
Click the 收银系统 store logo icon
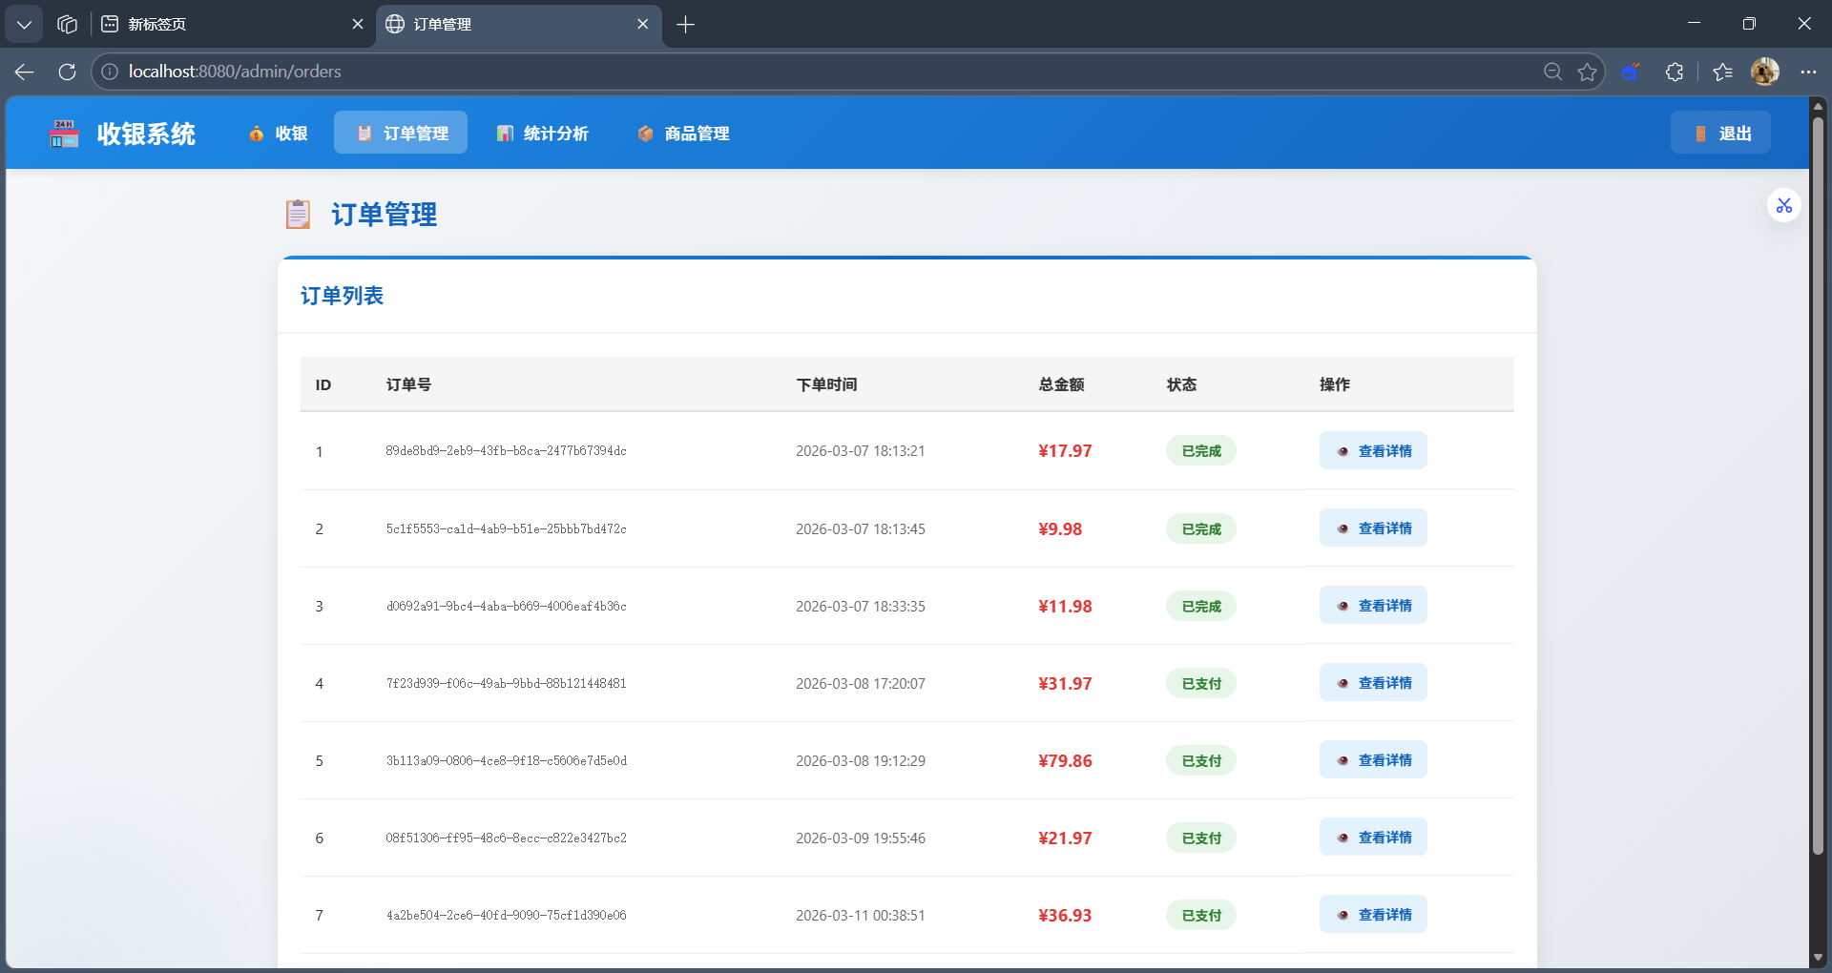(64, 134)
